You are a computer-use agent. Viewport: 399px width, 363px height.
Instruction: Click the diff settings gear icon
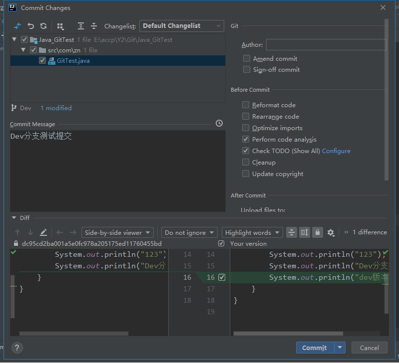pos(331,232)
